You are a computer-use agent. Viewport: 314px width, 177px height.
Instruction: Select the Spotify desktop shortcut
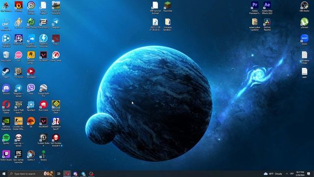6,139
